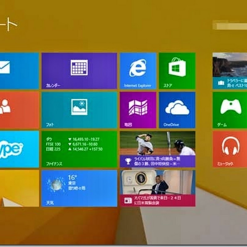This screenshot has height=247, width=247.
Task: Open the Weather tile showing 16° Tokyo
Action: tap(79, 188)
